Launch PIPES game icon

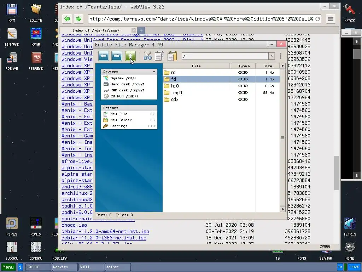point(12,227)
